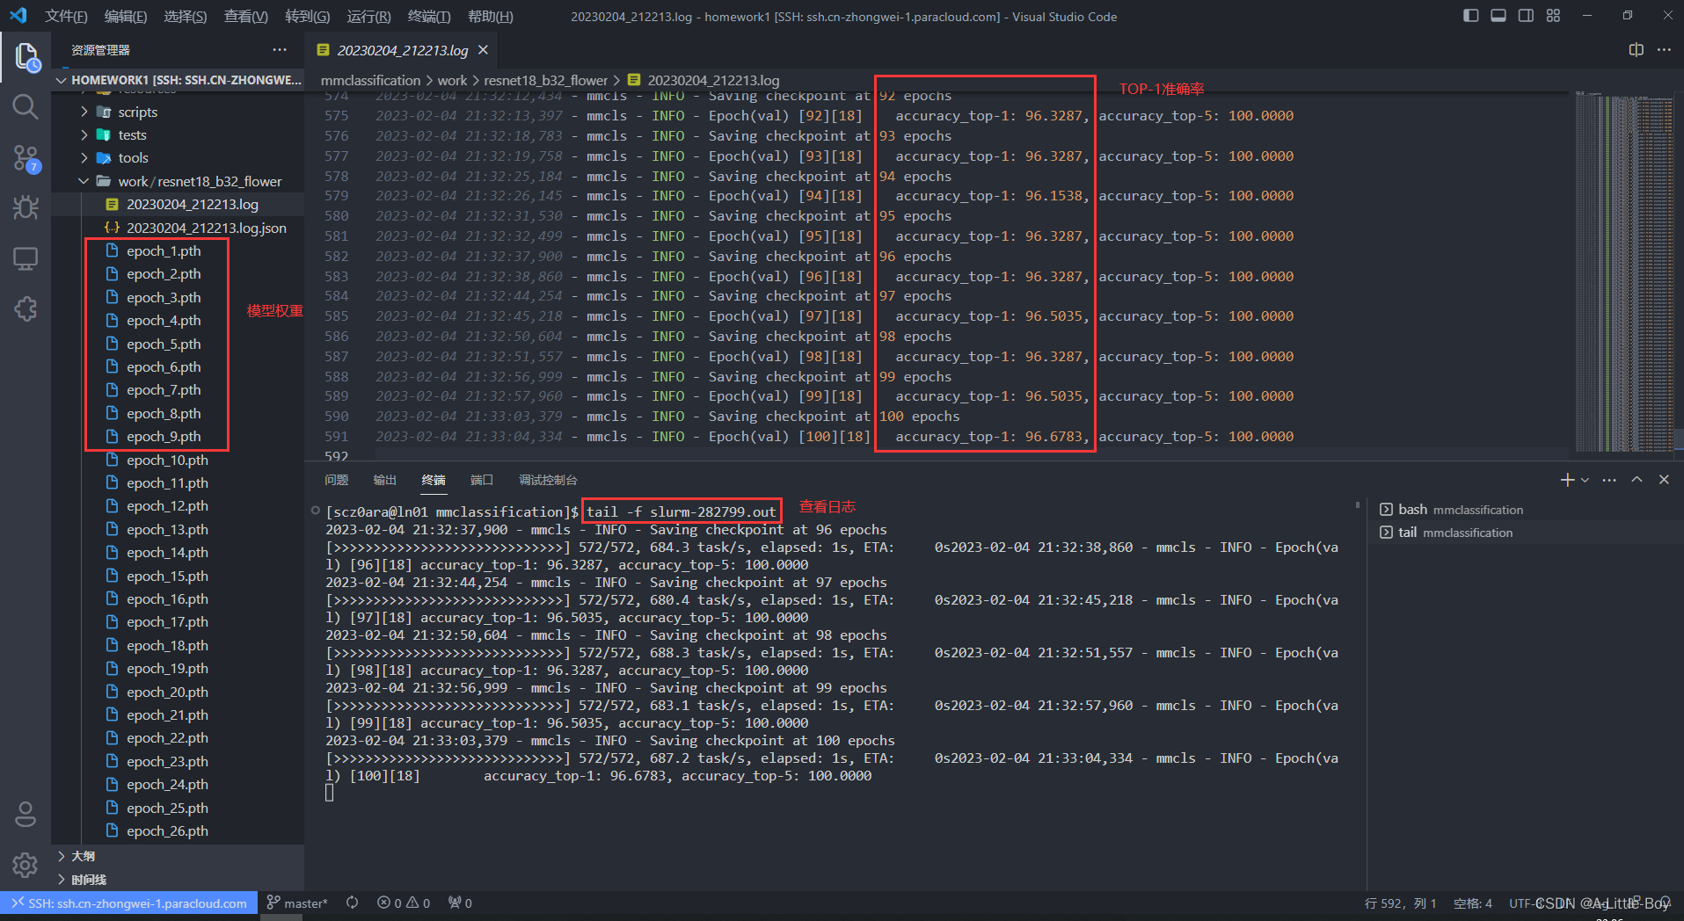This screenshot has width=1684, height=921.
Task: Open the Remote Explorer view
Action: pos(26,258)
